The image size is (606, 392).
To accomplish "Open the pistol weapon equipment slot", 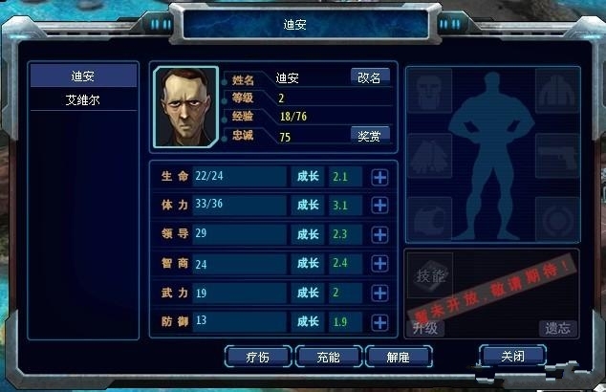I will coord(557,156).
